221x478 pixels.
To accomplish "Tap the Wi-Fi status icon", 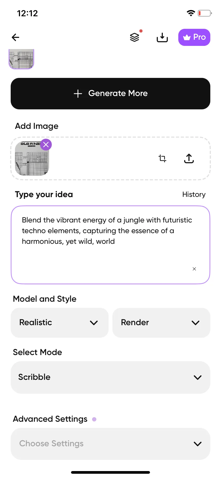I will pyautogui.click(x=191, y=13).
